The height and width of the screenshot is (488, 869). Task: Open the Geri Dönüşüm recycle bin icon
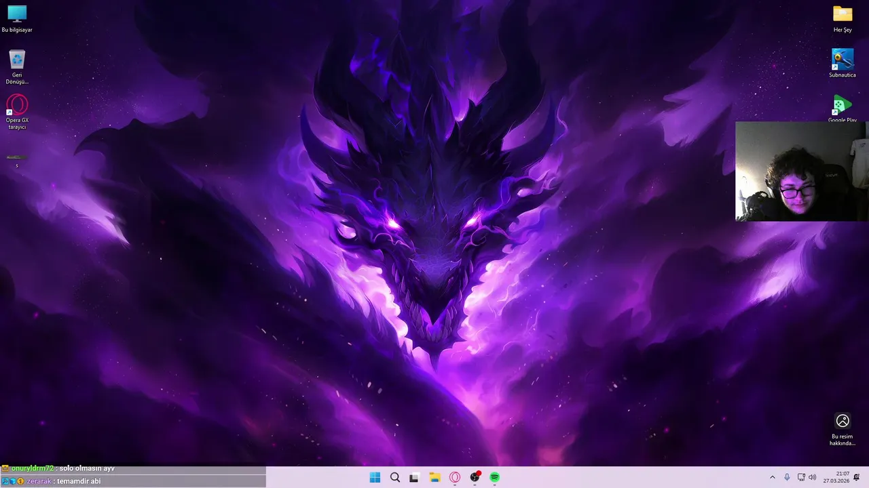[17, 67]
